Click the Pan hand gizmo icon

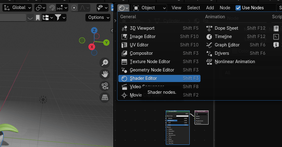(x=105, y=74)
